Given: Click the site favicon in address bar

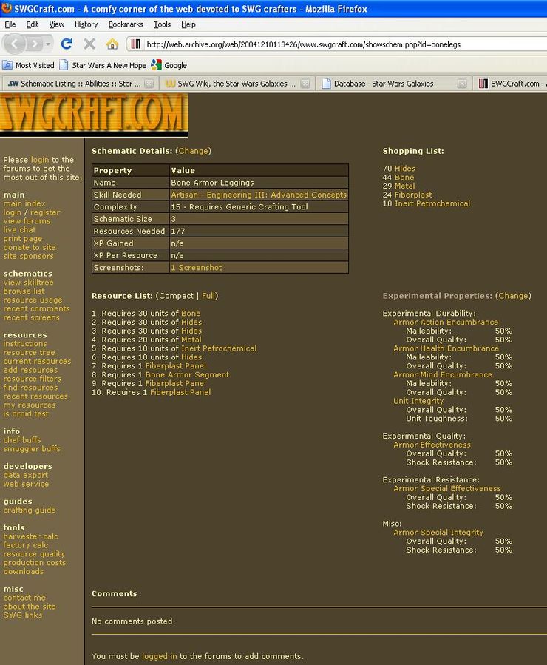Looking at the screenshot, I should [x=136, y=44].
